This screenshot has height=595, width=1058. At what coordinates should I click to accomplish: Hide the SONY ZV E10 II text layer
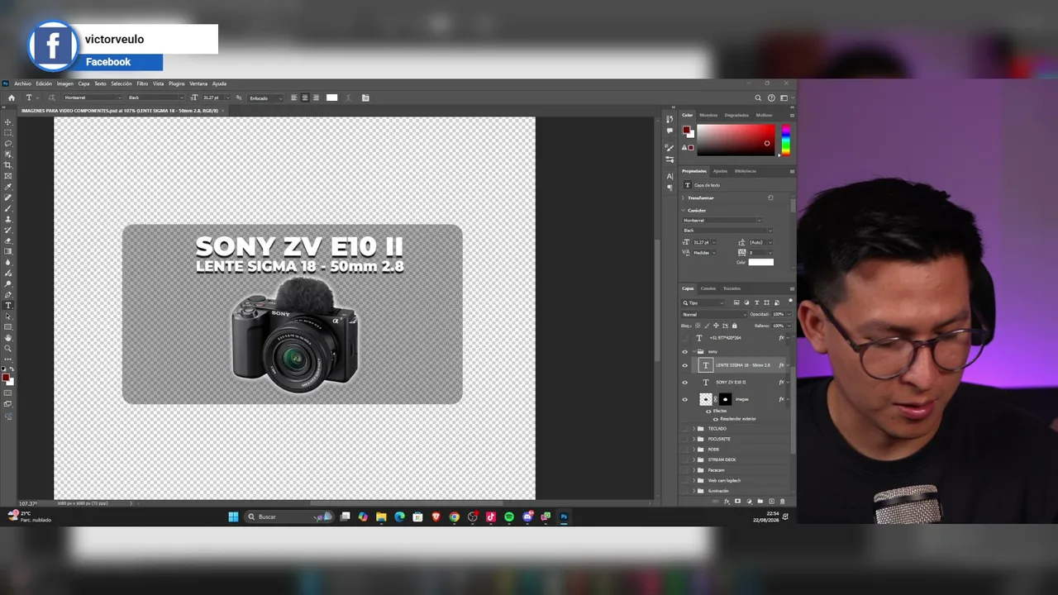coord(684,383)
